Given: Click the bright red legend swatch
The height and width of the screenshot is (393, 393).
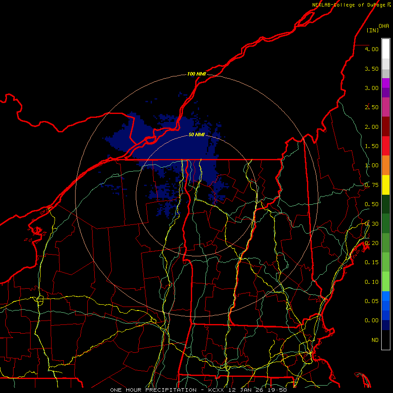Looking at the screenshot, I should (x=386, y=146).
